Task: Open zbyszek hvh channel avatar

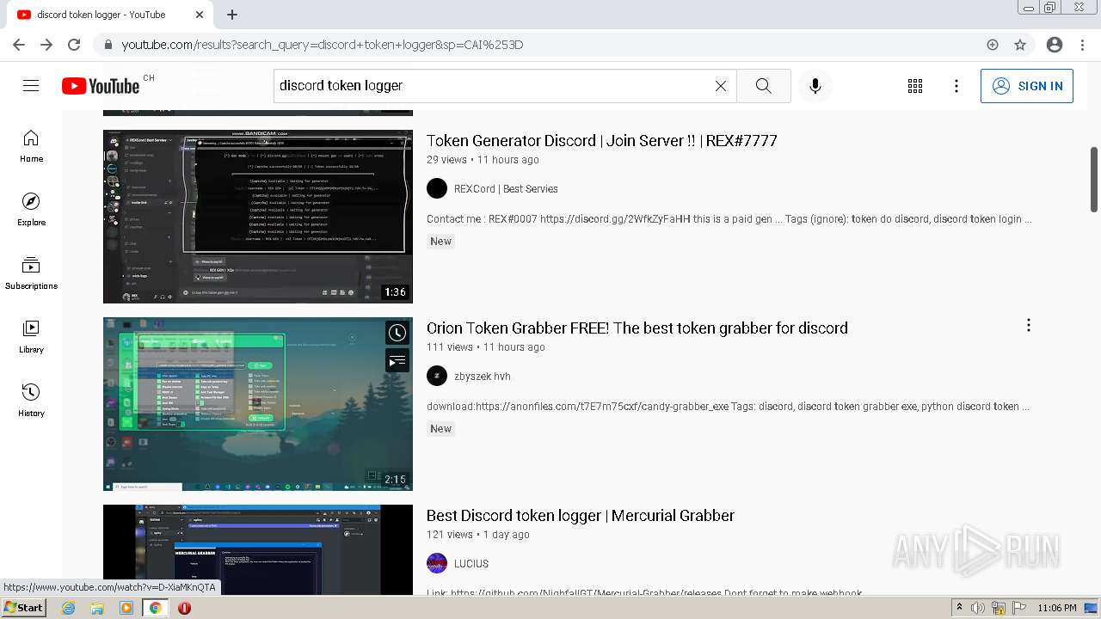Action: click(437, 376)
